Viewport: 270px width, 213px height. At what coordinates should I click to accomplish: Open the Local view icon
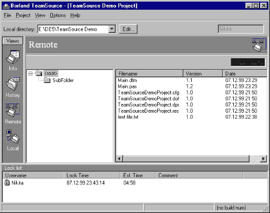point(12,136)
